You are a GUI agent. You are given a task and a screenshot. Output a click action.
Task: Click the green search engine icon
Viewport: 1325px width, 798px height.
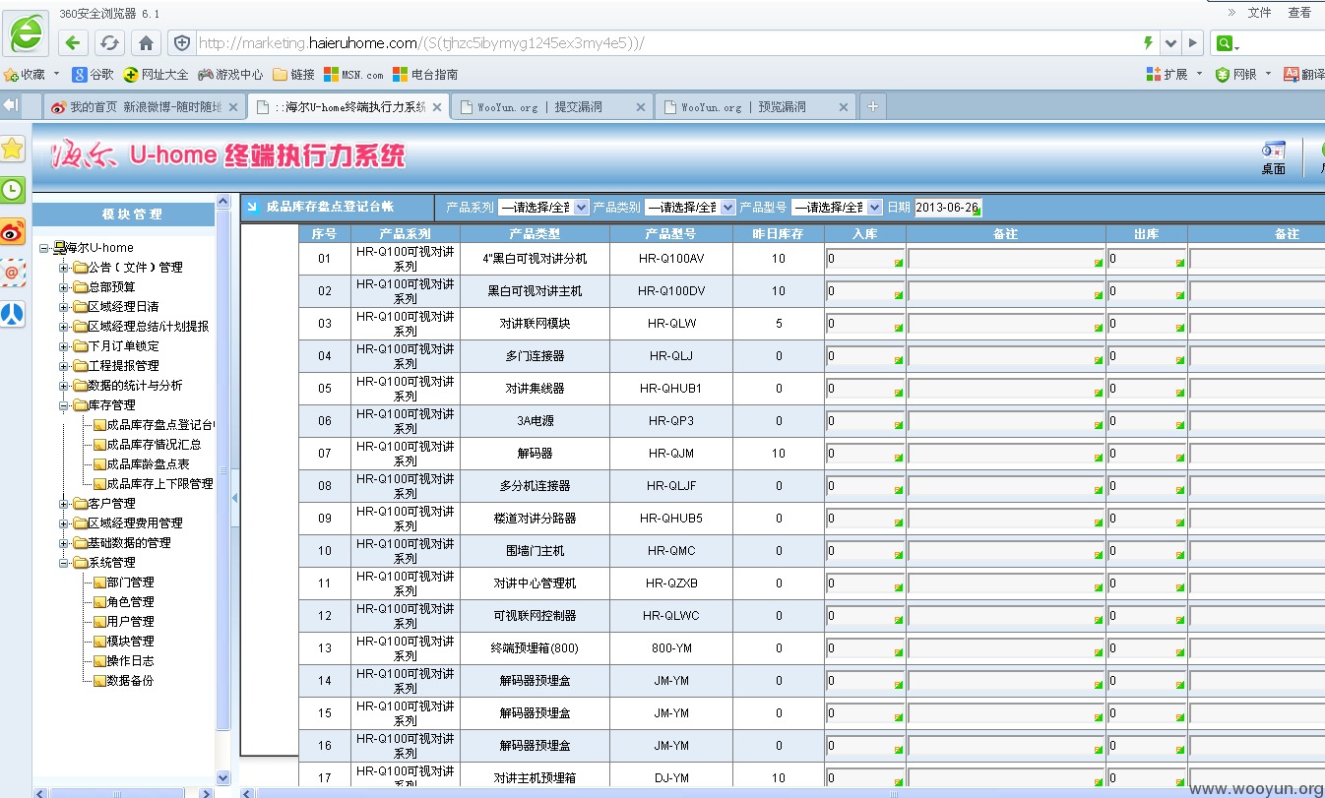point(1226,43)
